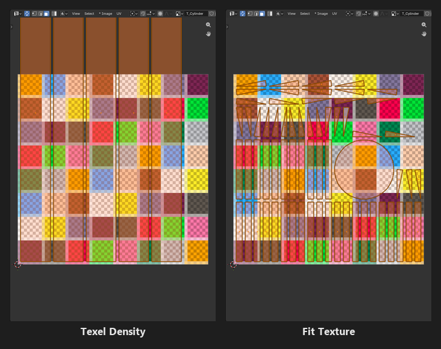Click T_Cylinder image name in Fit Texture panel

coord(411,13)
